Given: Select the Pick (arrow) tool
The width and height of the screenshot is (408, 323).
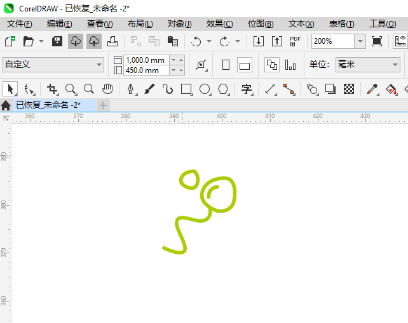Looking at the screenshot, I should click(10, 89).
